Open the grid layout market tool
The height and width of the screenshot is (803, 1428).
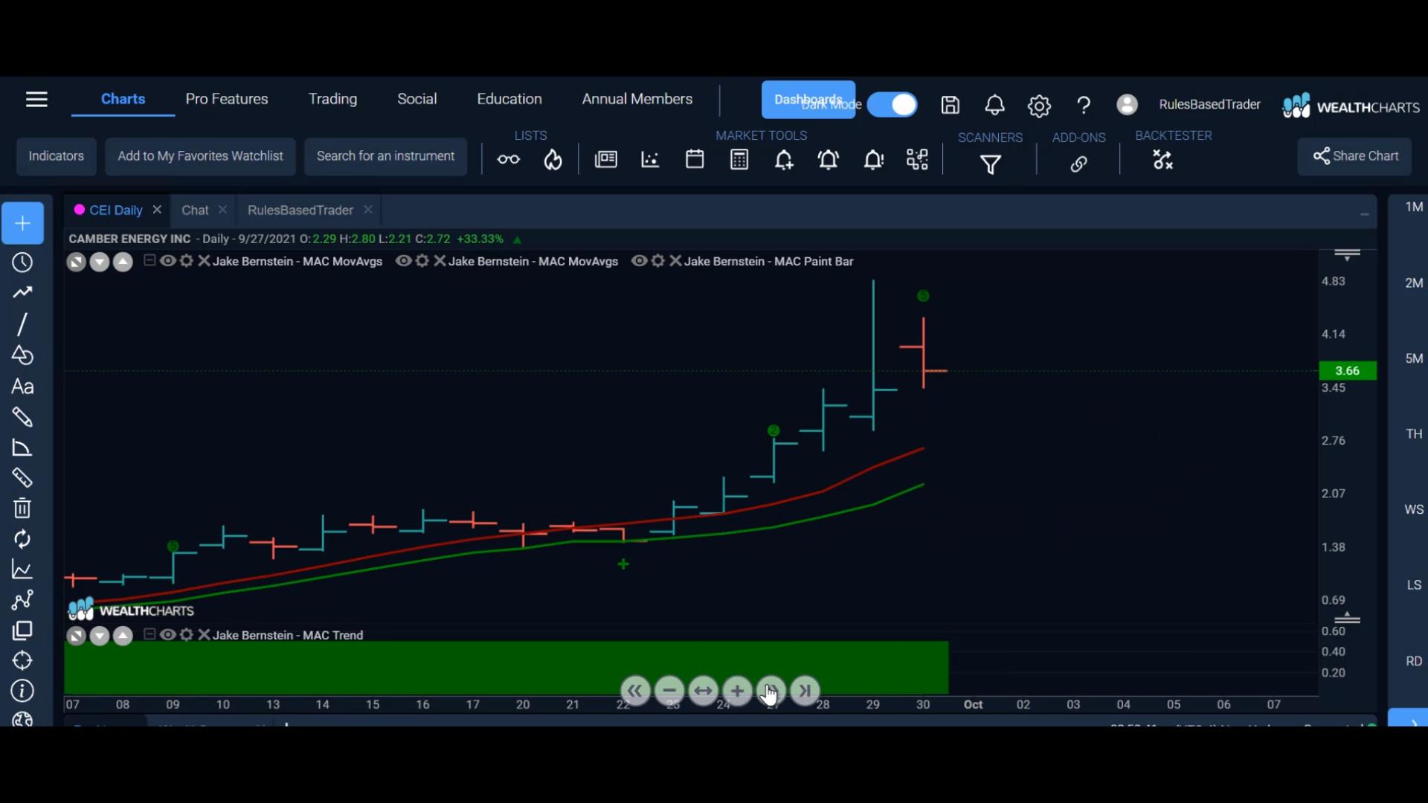918,159
